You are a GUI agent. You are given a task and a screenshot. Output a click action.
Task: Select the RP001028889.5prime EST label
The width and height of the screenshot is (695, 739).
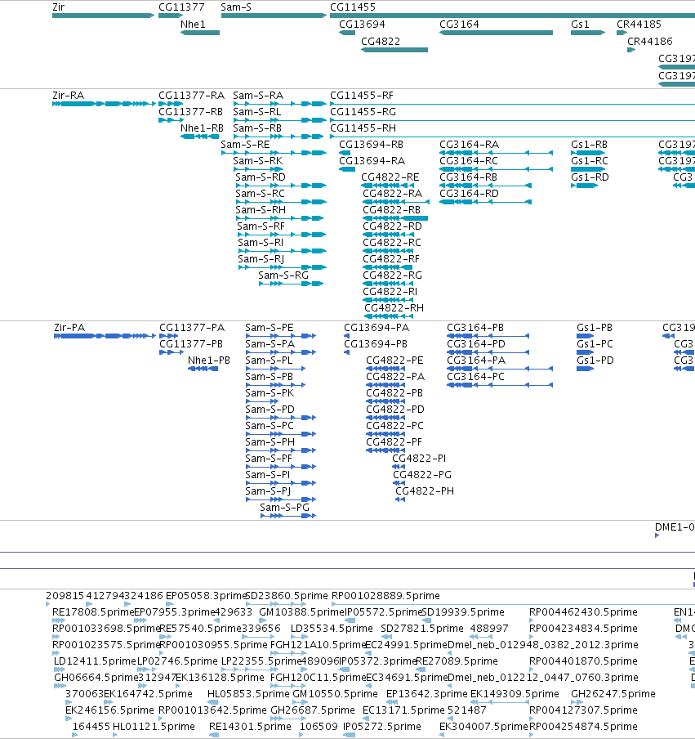tap(385, 596)
